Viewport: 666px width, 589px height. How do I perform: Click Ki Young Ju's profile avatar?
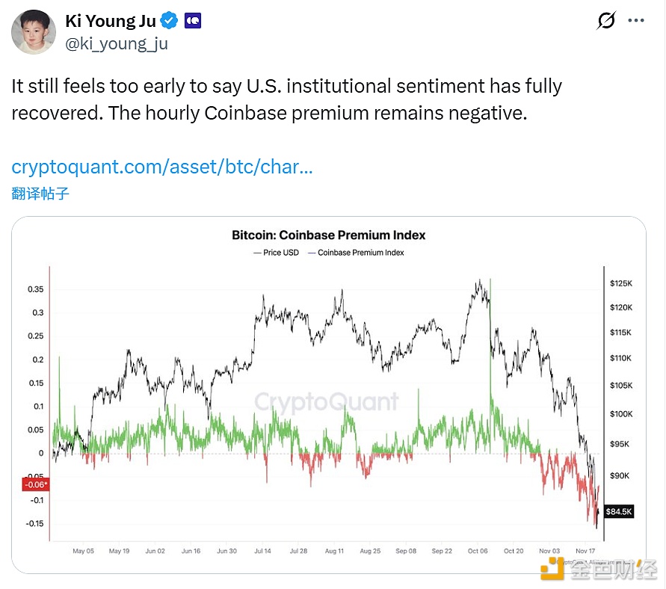click(x=33, y=32)
